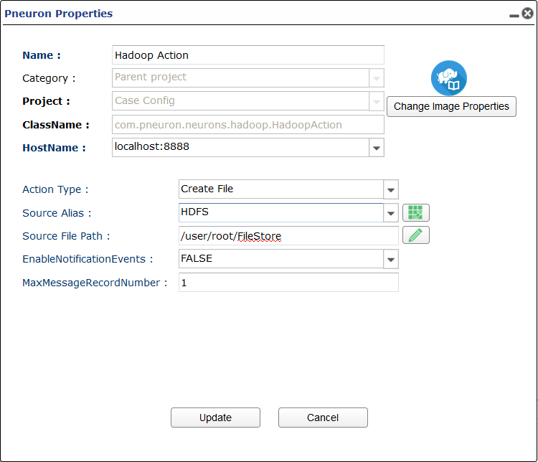538x462 pixels.
Task: Click the Source File Path text field
Action: click(x=288, y=235)
